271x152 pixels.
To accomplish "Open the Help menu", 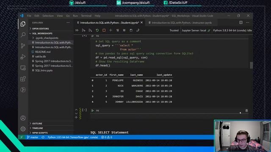I will point(97,16).
